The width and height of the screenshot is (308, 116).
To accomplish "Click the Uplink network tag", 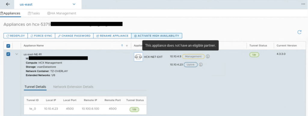I will [x=190, y=65].
